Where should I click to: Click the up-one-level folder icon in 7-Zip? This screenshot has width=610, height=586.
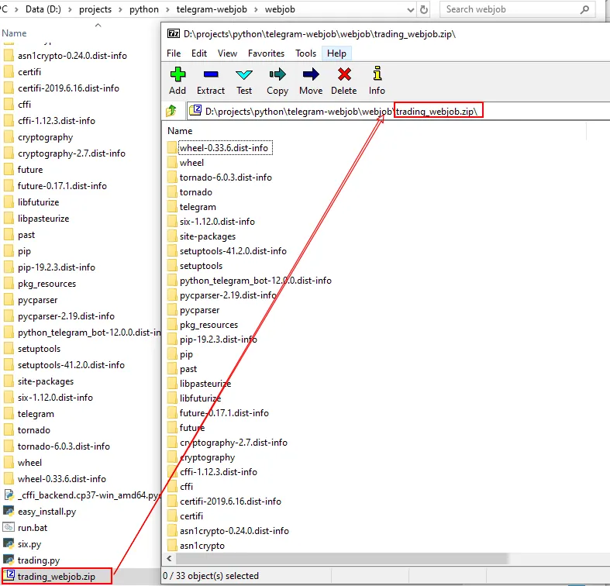pyautogui.click(x=171, y=111)
